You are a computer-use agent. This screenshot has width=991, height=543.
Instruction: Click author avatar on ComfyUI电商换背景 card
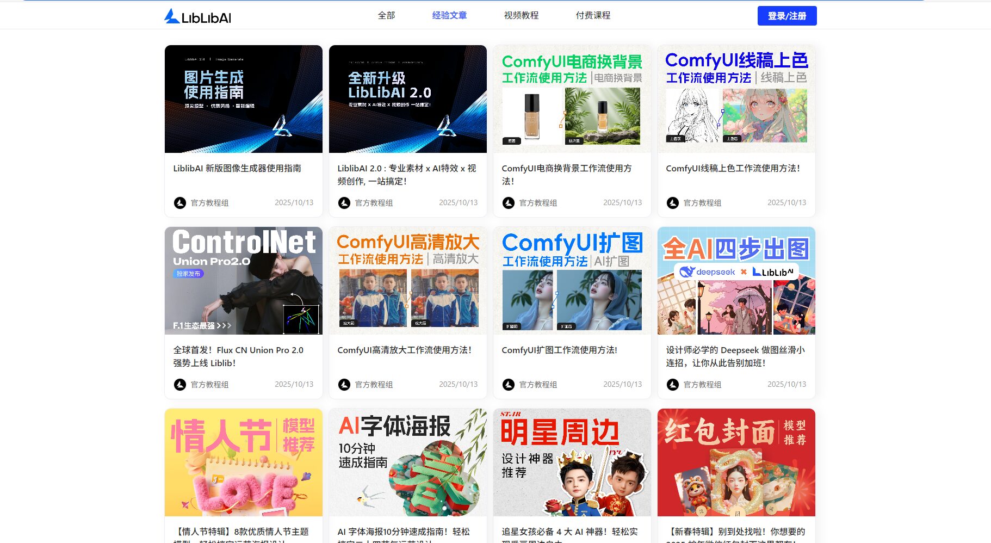point(509,203)
